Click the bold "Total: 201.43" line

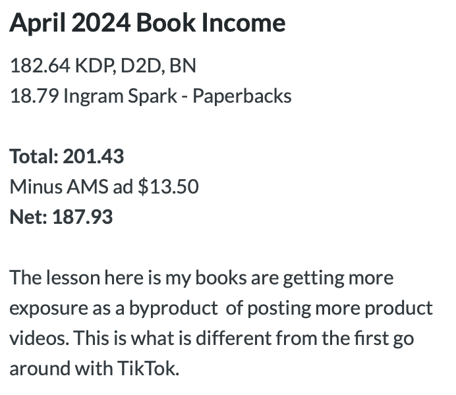pos(67,157)
